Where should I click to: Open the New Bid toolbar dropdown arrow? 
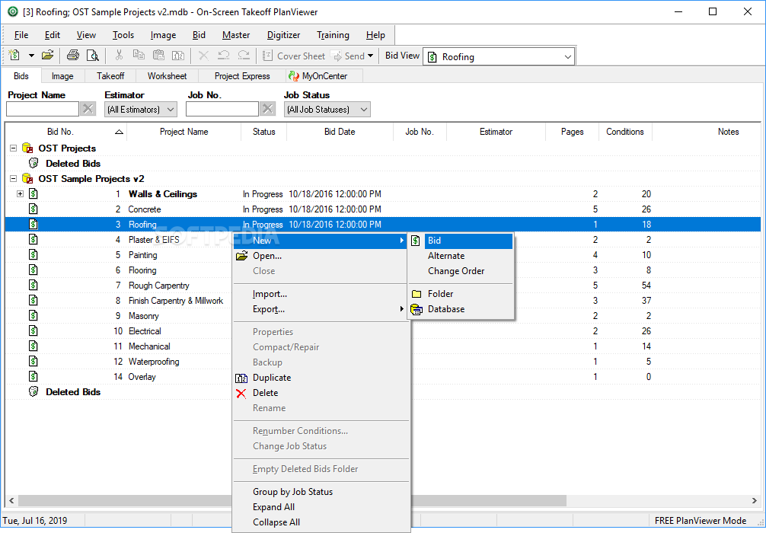31,56
